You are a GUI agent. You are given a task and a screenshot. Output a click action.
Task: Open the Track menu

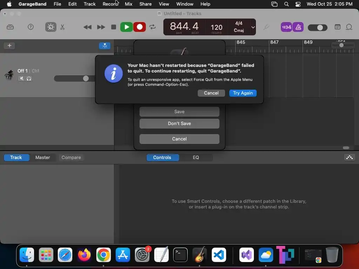(x=89, y=4)
